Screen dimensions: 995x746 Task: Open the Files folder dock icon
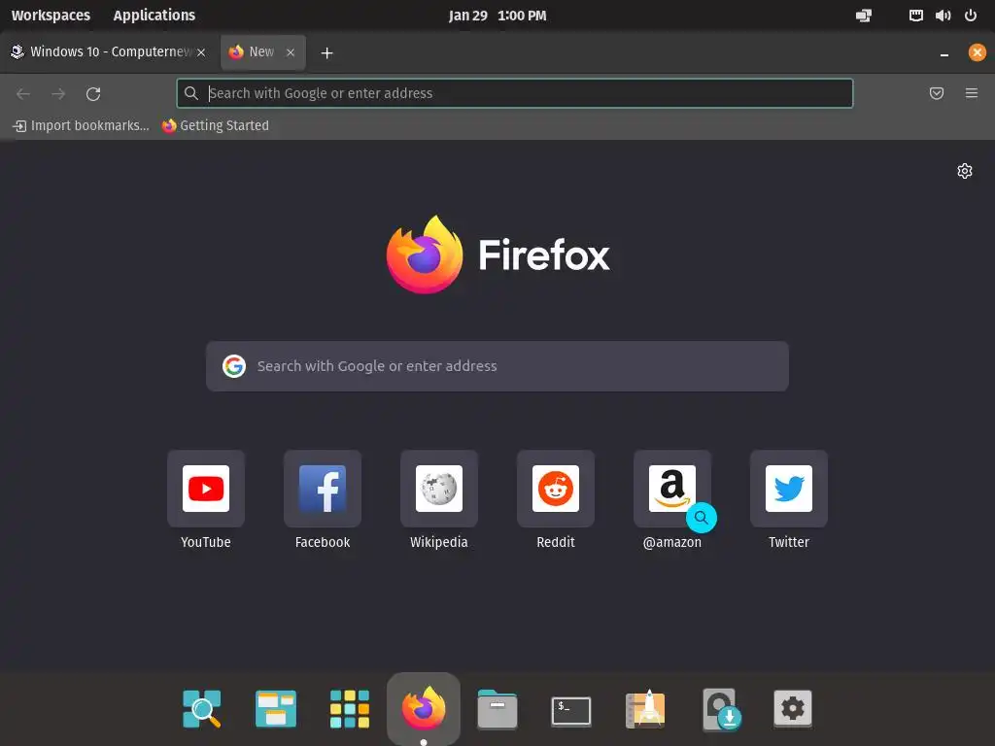tap(497, 708)
